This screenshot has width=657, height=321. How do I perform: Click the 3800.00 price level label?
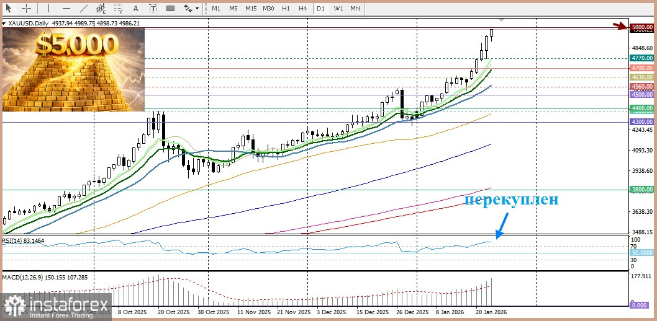[x=643, y=190]
